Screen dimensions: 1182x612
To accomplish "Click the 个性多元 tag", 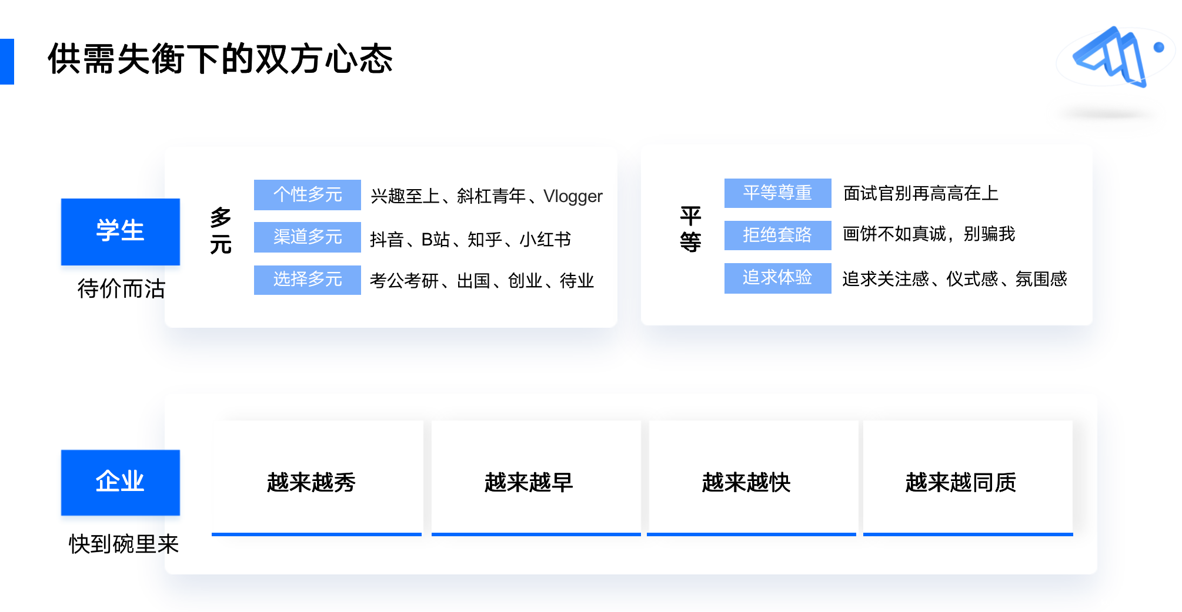I will click(307, 194).
